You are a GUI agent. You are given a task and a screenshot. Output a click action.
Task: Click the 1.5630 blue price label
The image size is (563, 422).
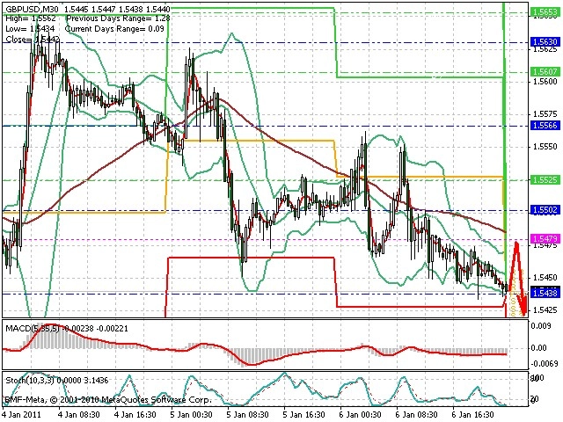545,42
